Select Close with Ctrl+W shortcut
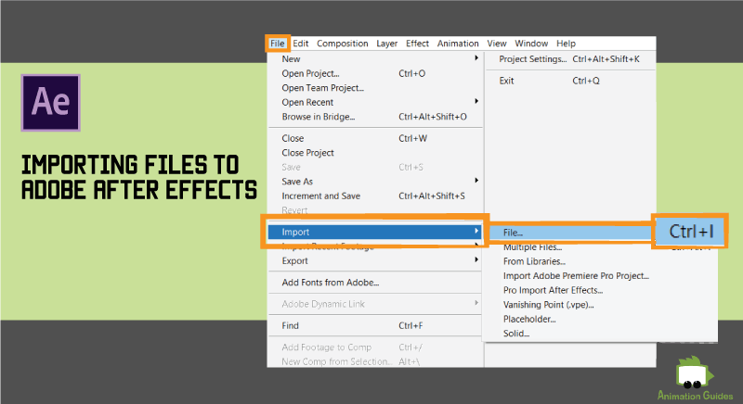 [x=375, y=138]
